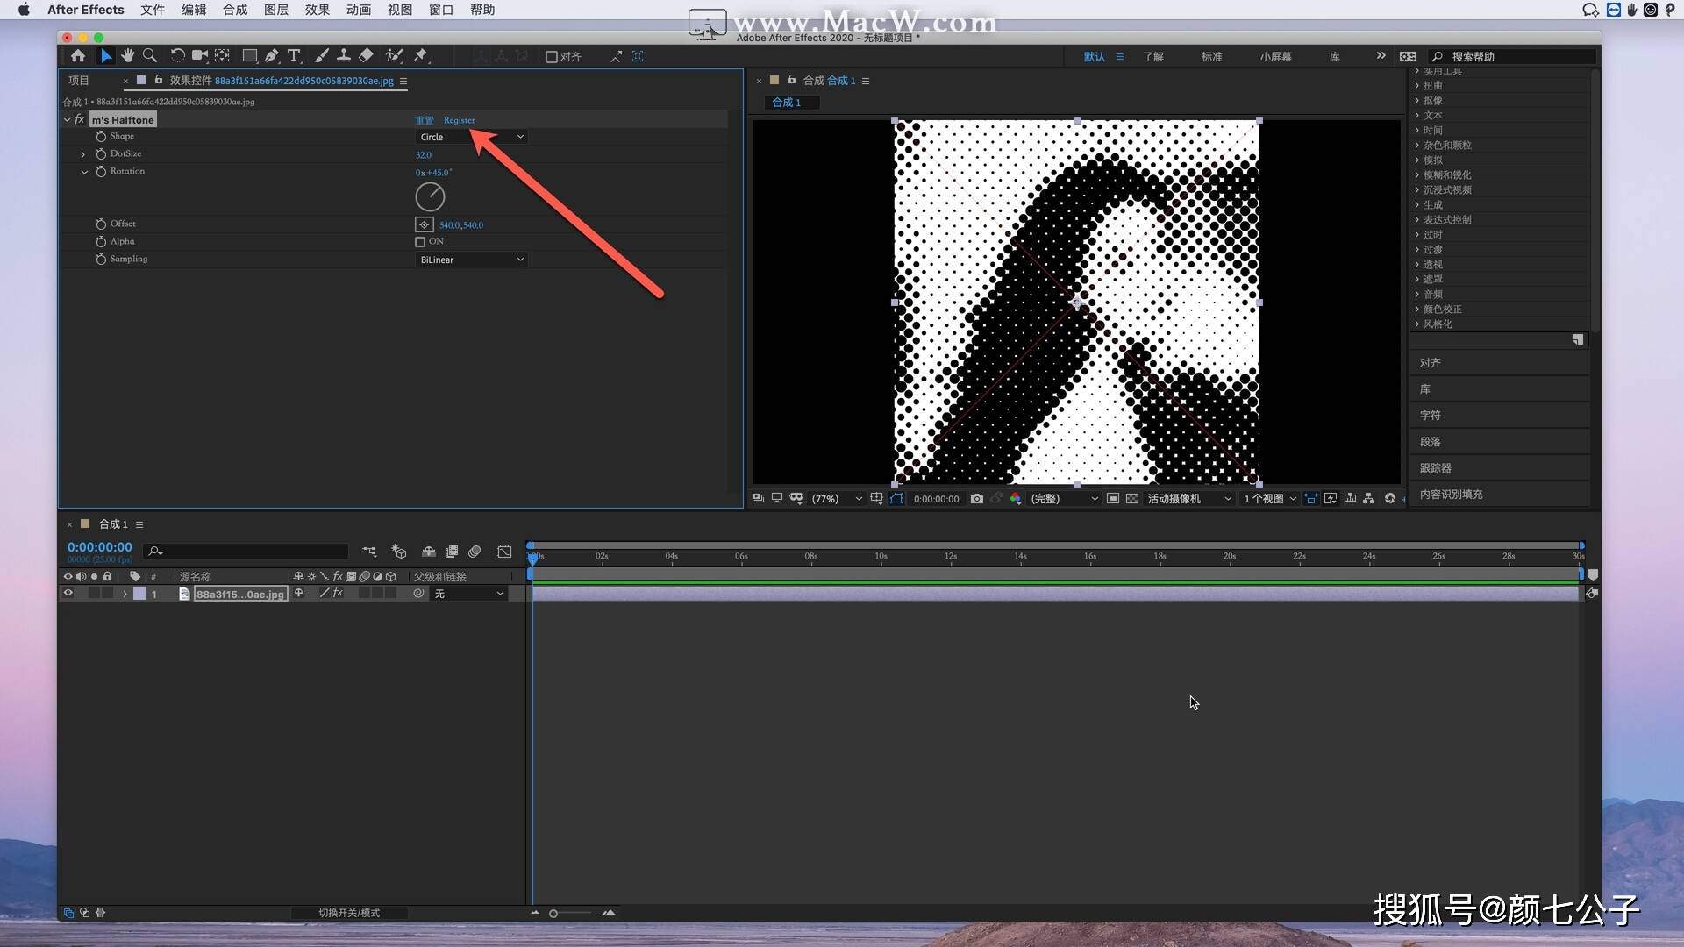Select the Puppet Pin tool
The width and height of the screenshot is (1684, 947).
(421, 56)
